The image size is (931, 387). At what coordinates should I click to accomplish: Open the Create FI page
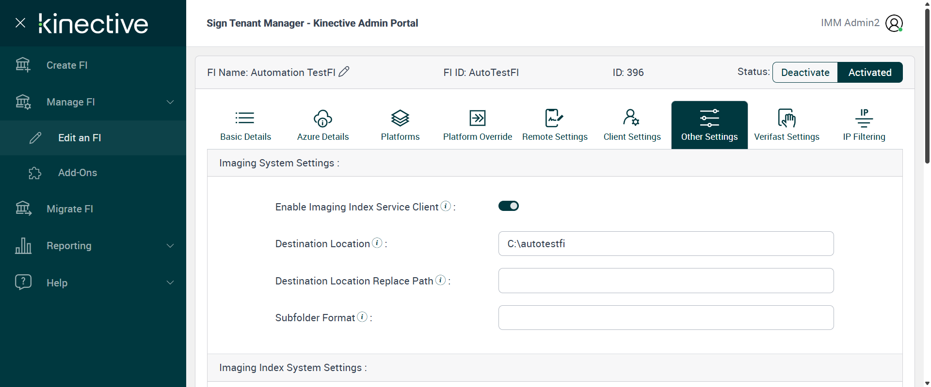pos(67,65)
